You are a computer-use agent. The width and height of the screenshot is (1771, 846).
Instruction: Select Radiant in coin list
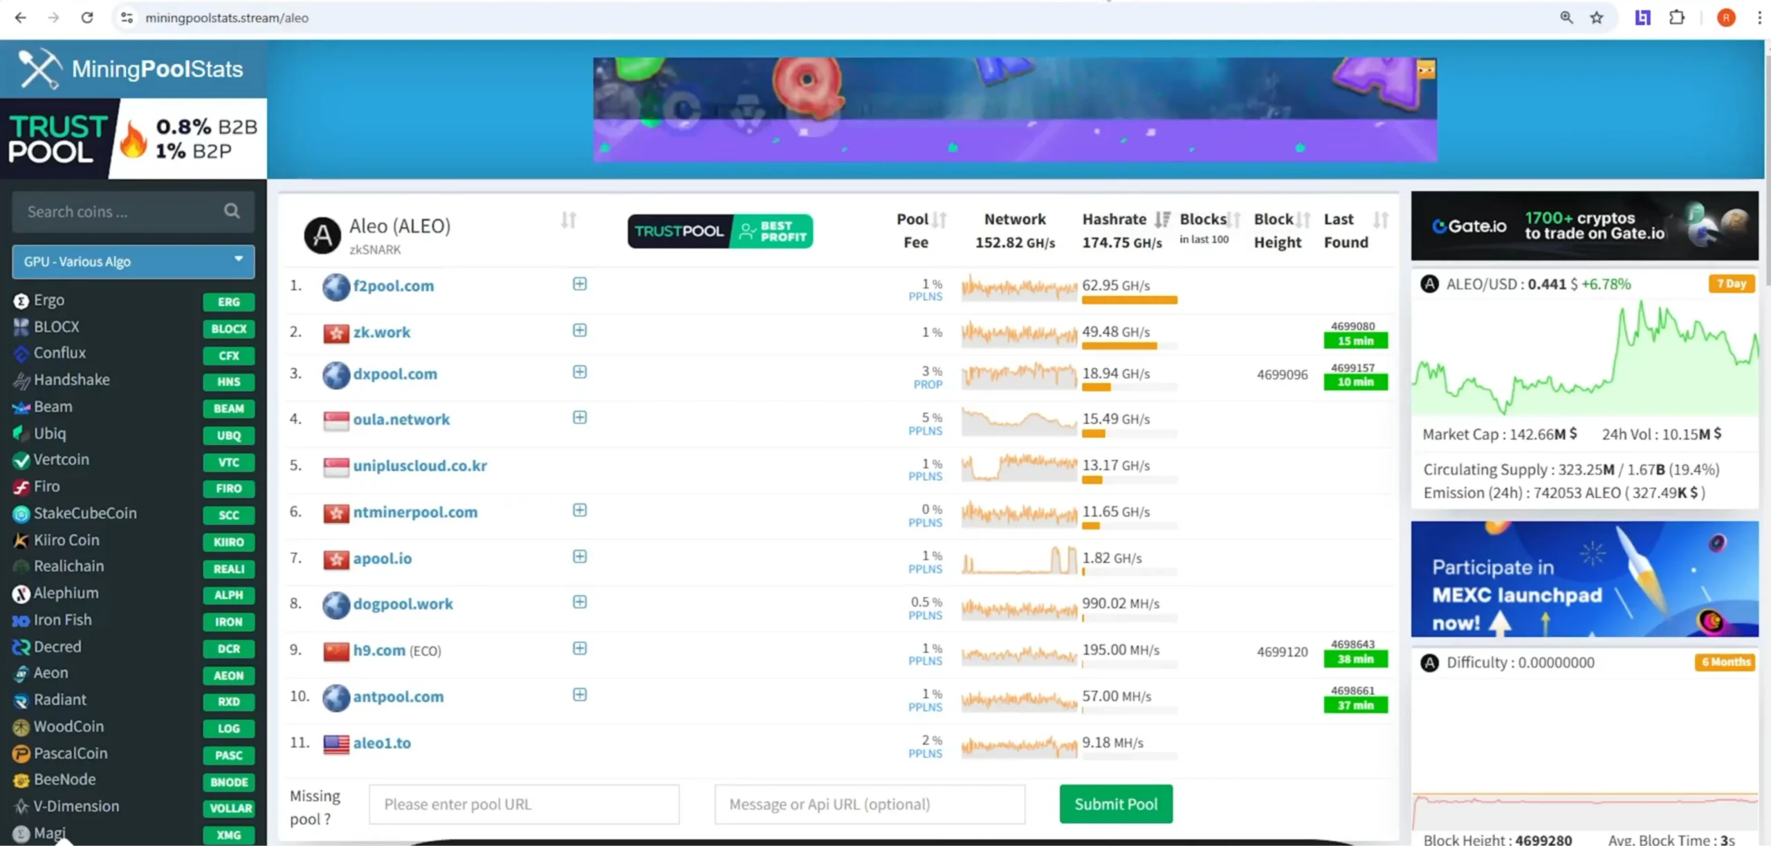click(x=60, y=699)
